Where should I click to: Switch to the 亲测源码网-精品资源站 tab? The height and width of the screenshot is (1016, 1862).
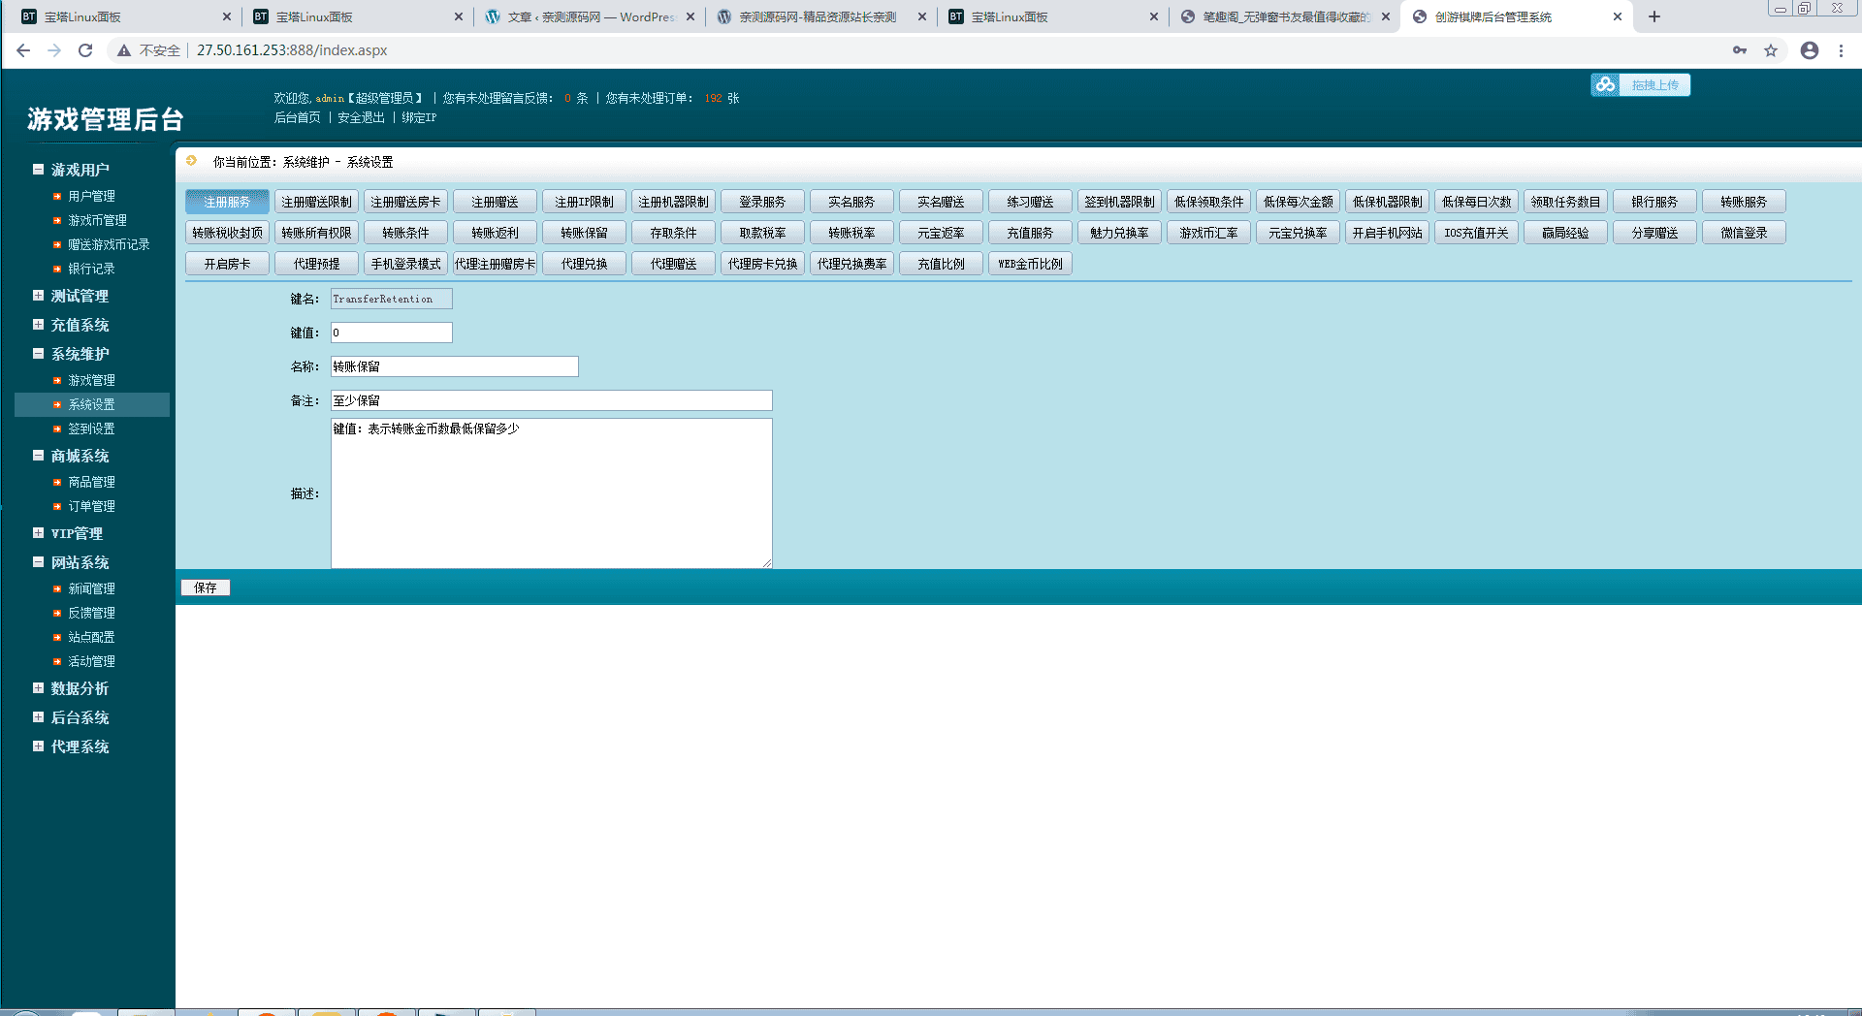click(x=820, y=16)
